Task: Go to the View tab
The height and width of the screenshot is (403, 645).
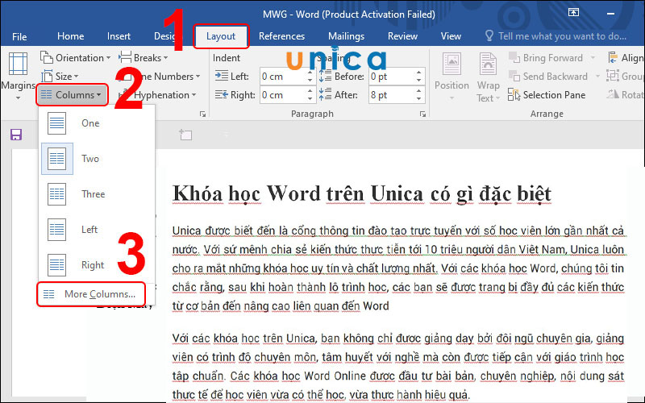Action: point(451,36)
